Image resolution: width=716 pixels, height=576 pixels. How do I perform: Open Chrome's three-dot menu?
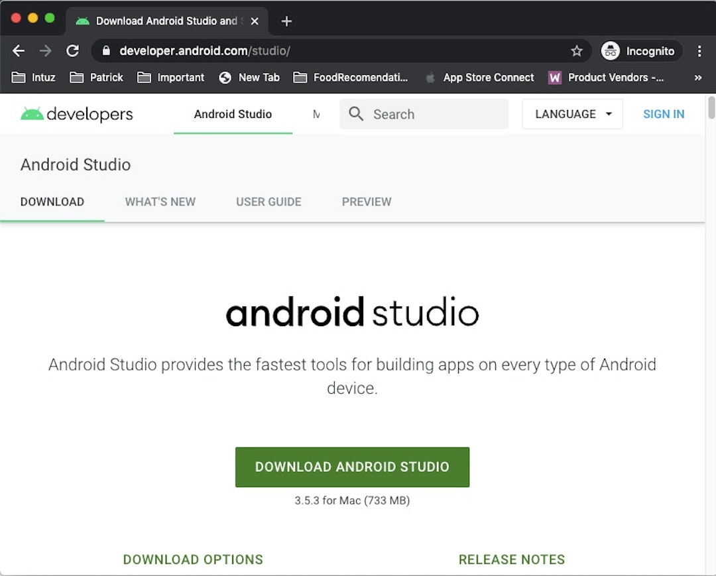[x=699, y=50]
